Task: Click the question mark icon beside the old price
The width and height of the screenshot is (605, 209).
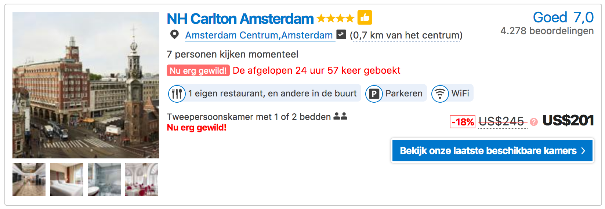Action: (534, 122)
